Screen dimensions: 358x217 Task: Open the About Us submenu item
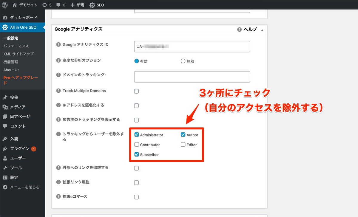(x=11, y=70)
